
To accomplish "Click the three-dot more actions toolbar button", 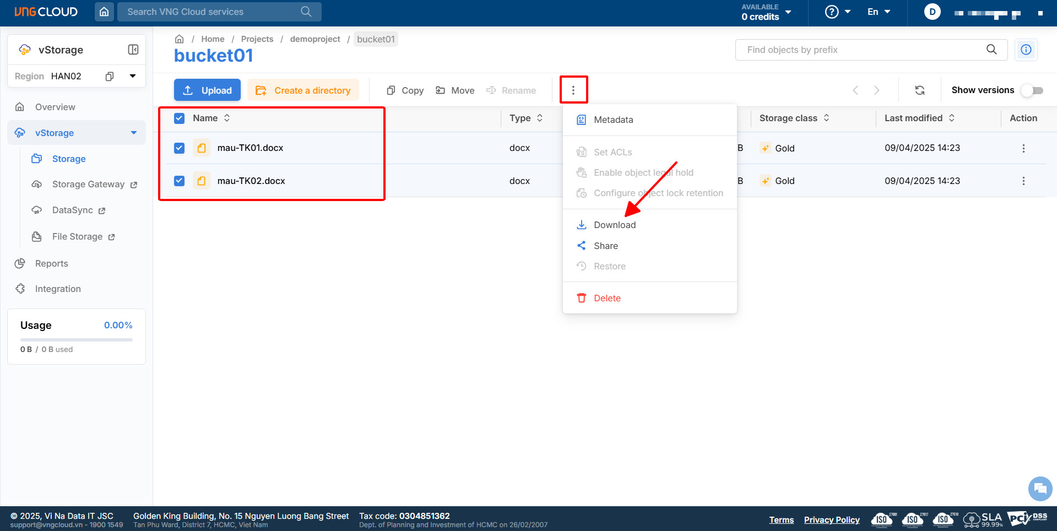I will (x=573, y=90).
